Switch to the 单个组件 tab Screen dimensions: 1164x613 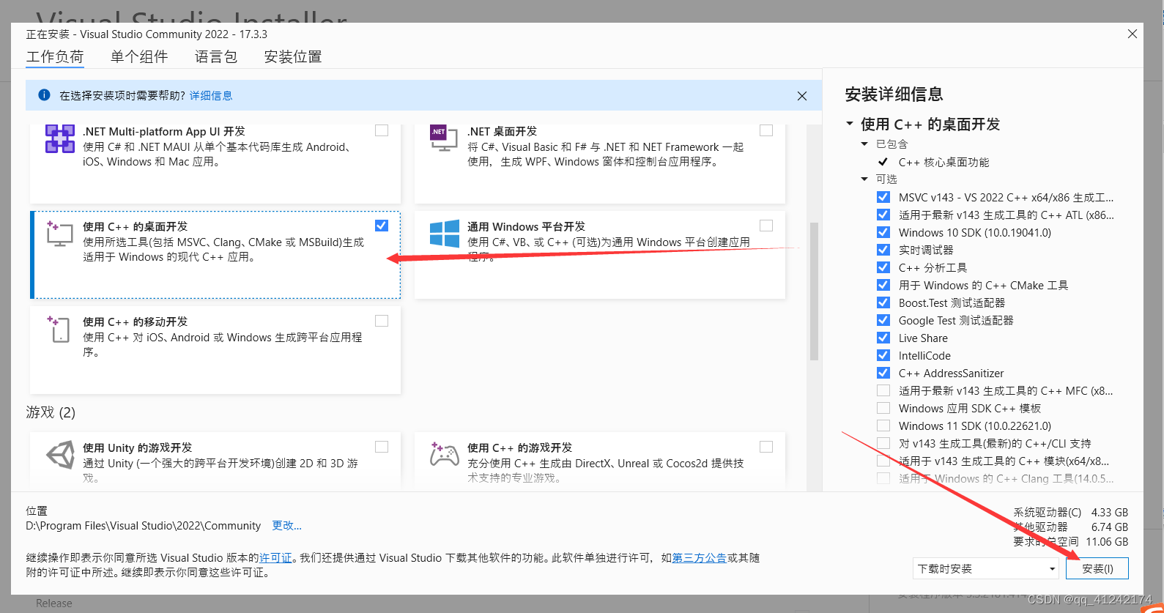pos(139,56)
